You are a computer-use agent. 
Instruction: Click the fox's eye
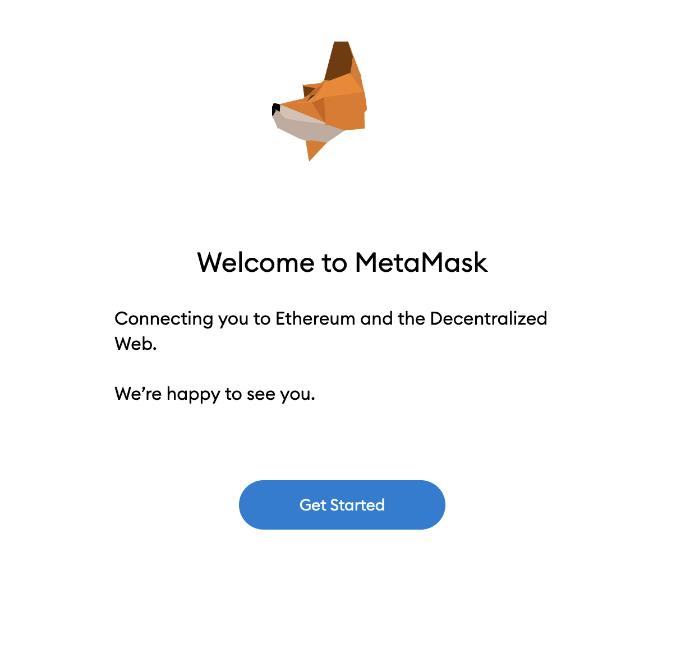(x=310, y=97)
